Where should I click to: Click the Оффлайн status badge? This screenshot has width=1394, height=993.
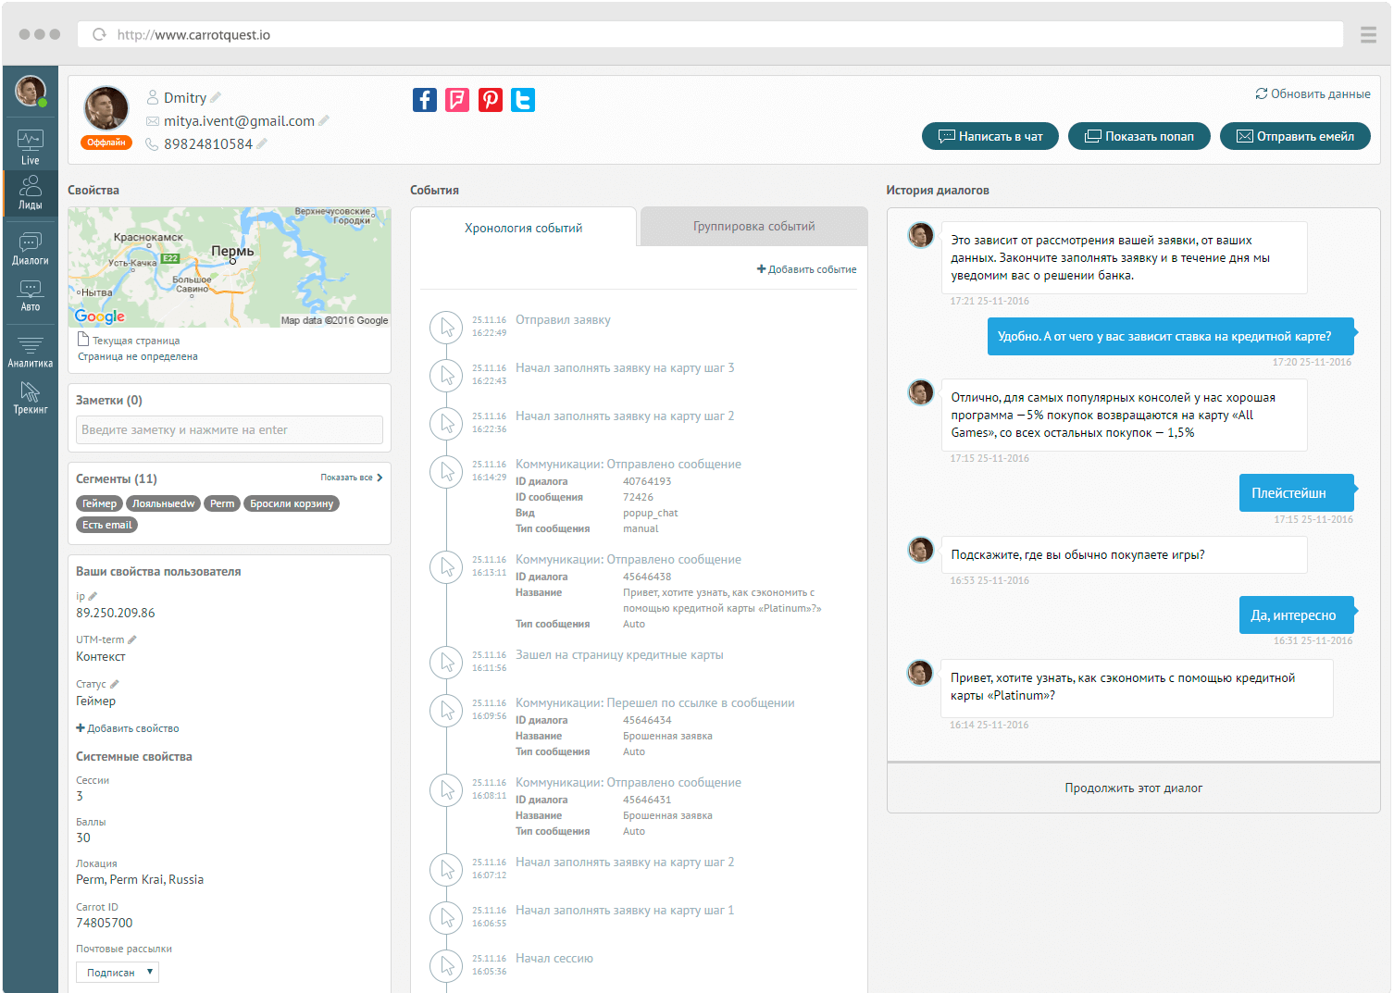pos(106,143)
